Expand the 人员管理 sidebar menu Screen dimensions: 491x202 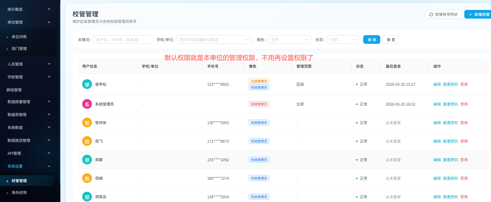coord(28,64)
